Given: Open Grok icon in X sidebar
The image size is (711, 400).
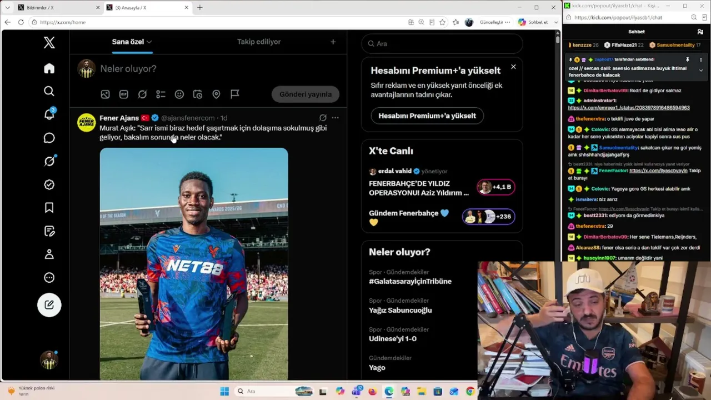Looking at the screenshot, I should 49,161.
